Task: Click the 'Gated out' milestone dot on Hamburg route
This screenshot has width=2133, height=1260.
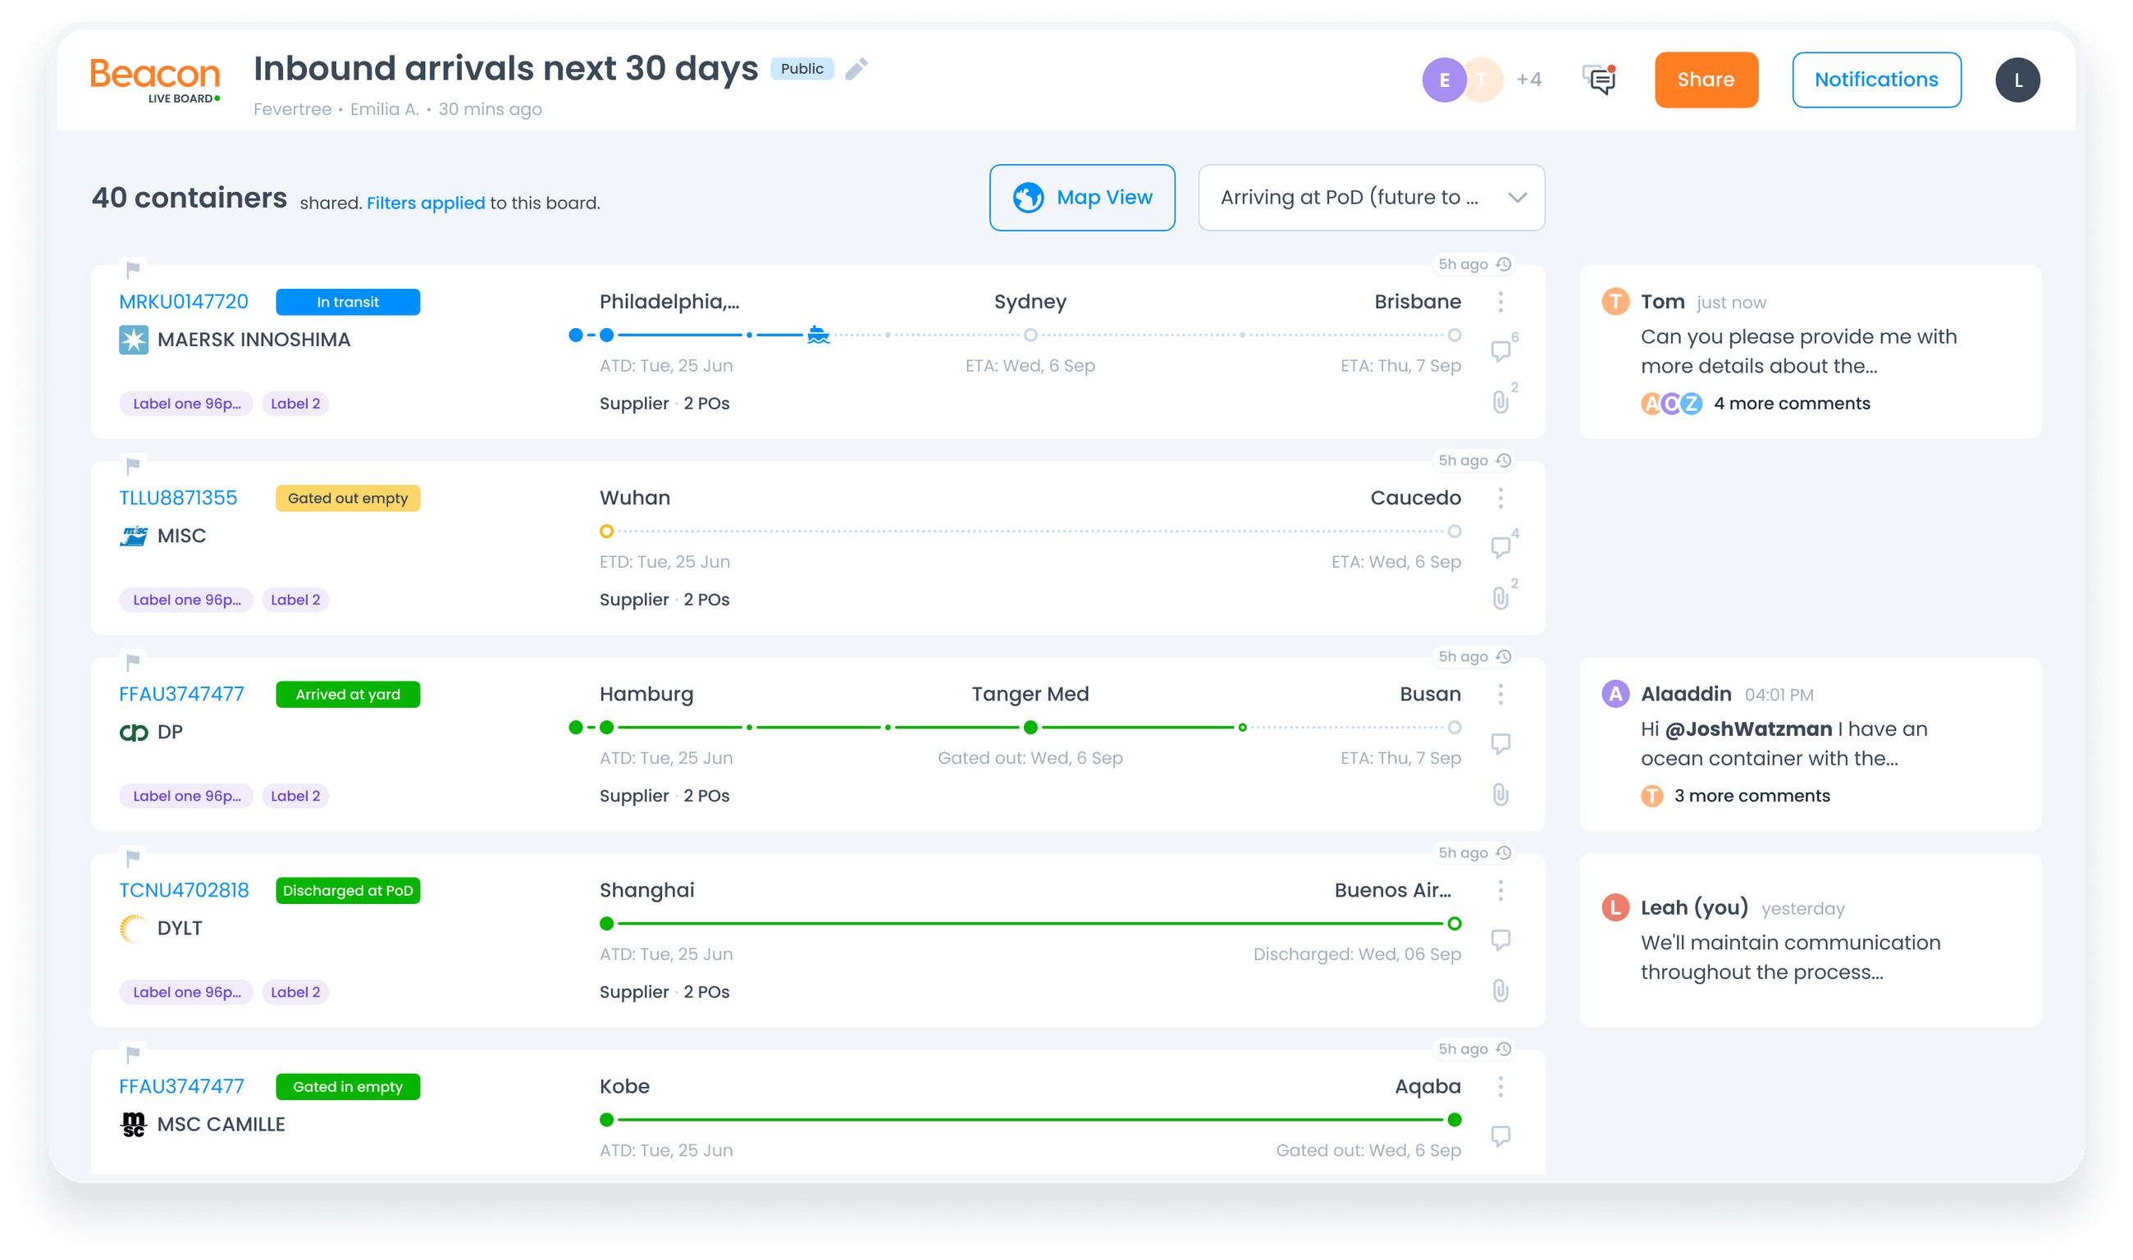Action: [1030, 727]
